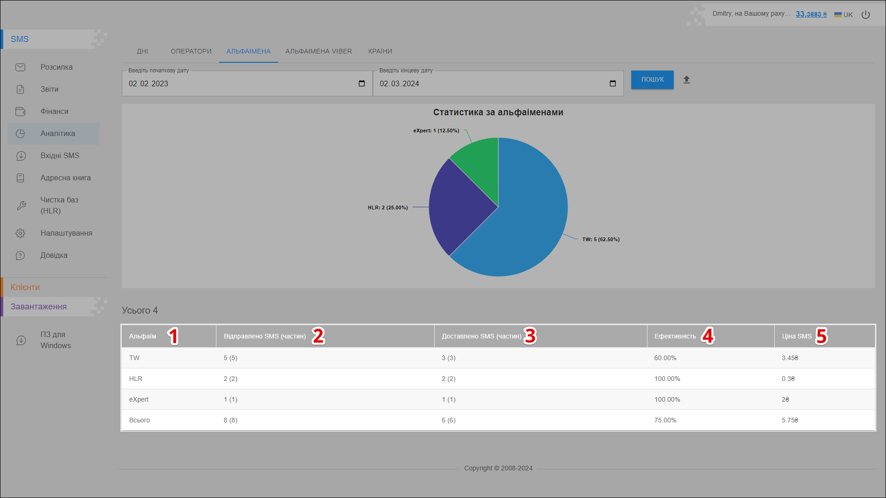Sort table by Ефективність column header
Screen dimensions: 886x498
[x=675, y=336]
